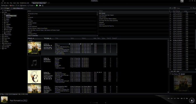Select '40 Below Summer' in the Artist list
The image size is (196, 104).
(x=32, y=23)
